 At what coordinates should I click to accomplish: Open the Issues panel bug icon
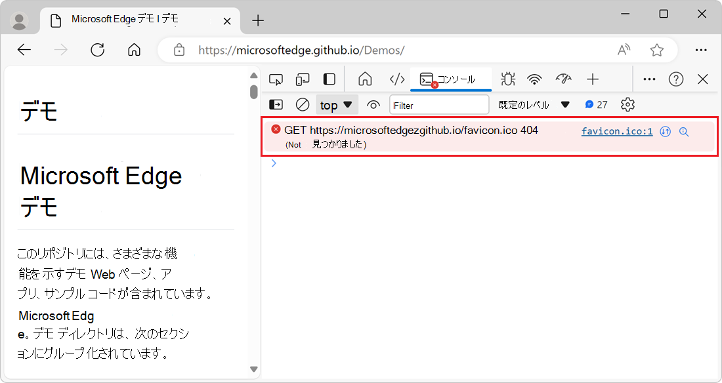click(507, 79)
